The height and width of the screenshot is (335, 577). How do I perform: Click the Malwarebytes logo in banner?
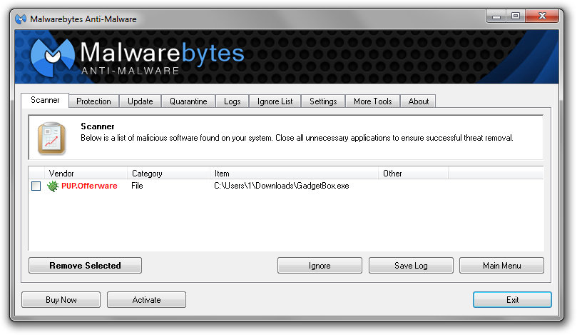click(137, 57)
